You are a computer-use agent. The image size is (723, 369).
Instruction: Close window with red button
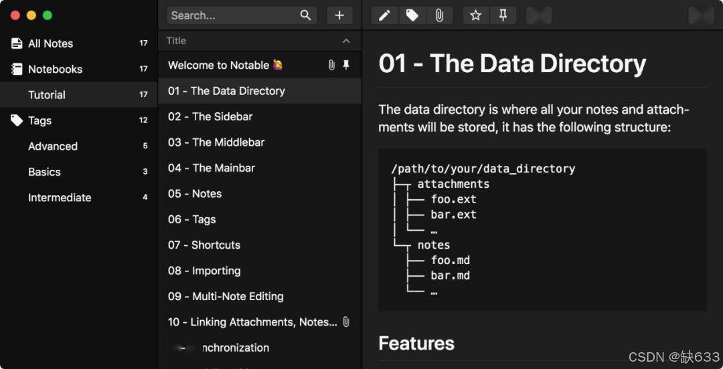click(x=15, y=15)
